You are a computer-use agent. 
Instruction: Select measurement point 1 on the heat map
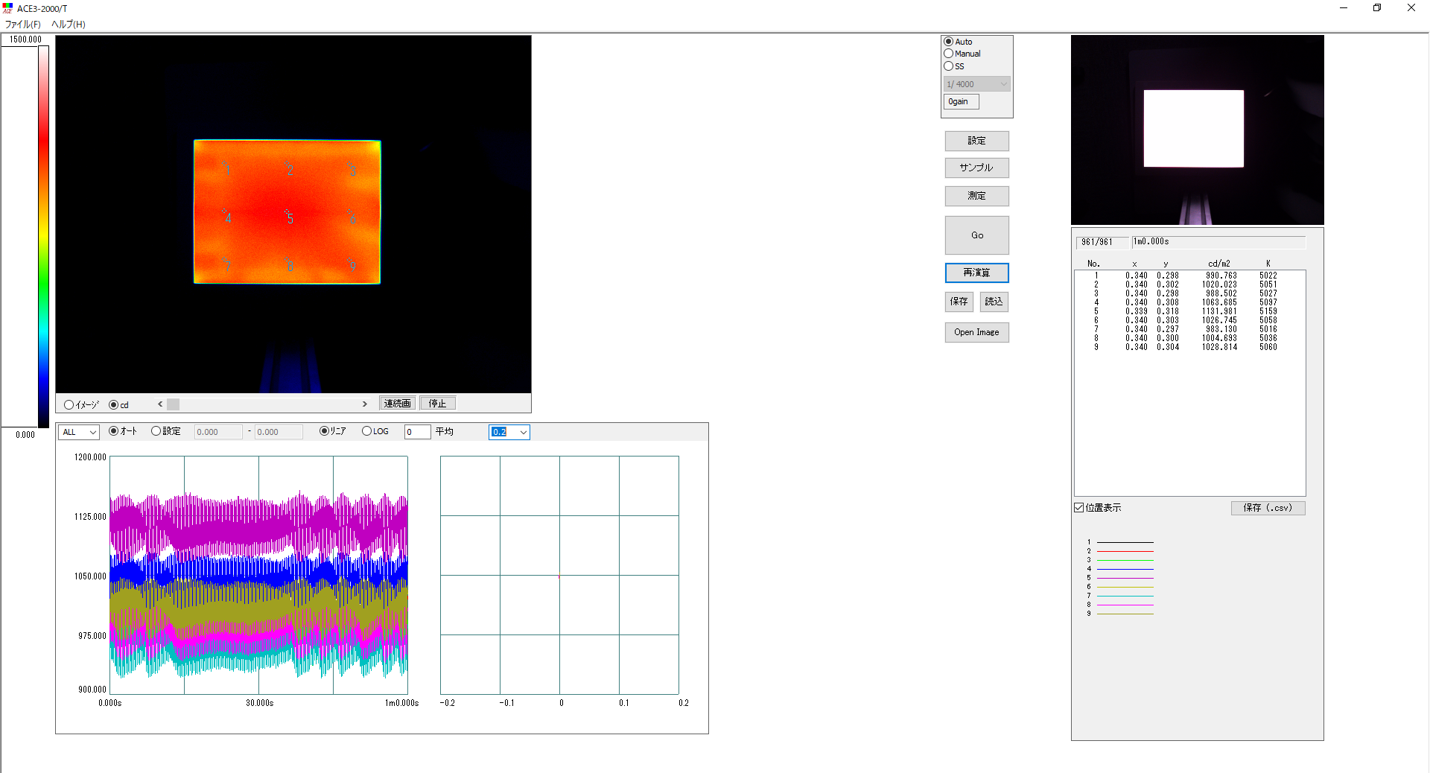pos(227,170)
